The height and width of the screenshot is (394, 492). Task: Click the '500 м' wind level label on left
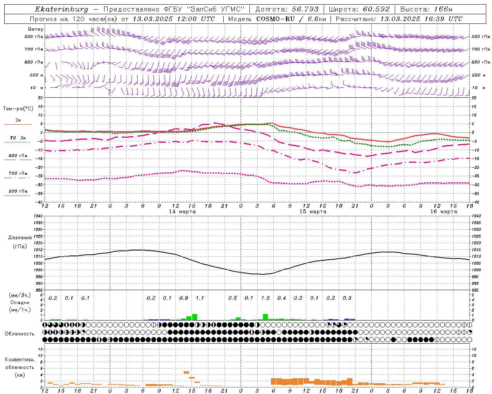coord(37,75)
